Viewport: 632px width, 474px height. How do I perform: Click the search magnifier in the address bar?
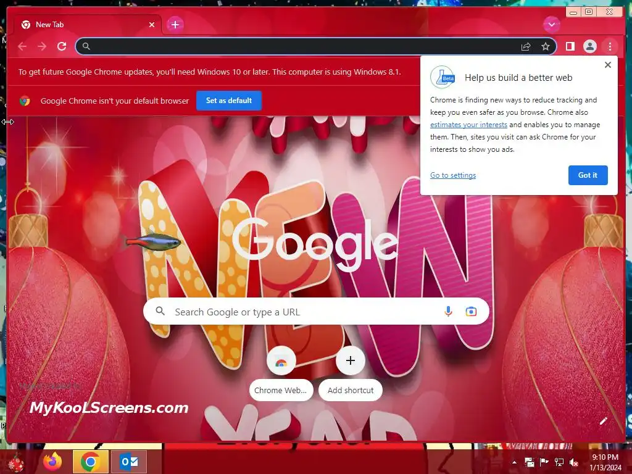[86, 46]
